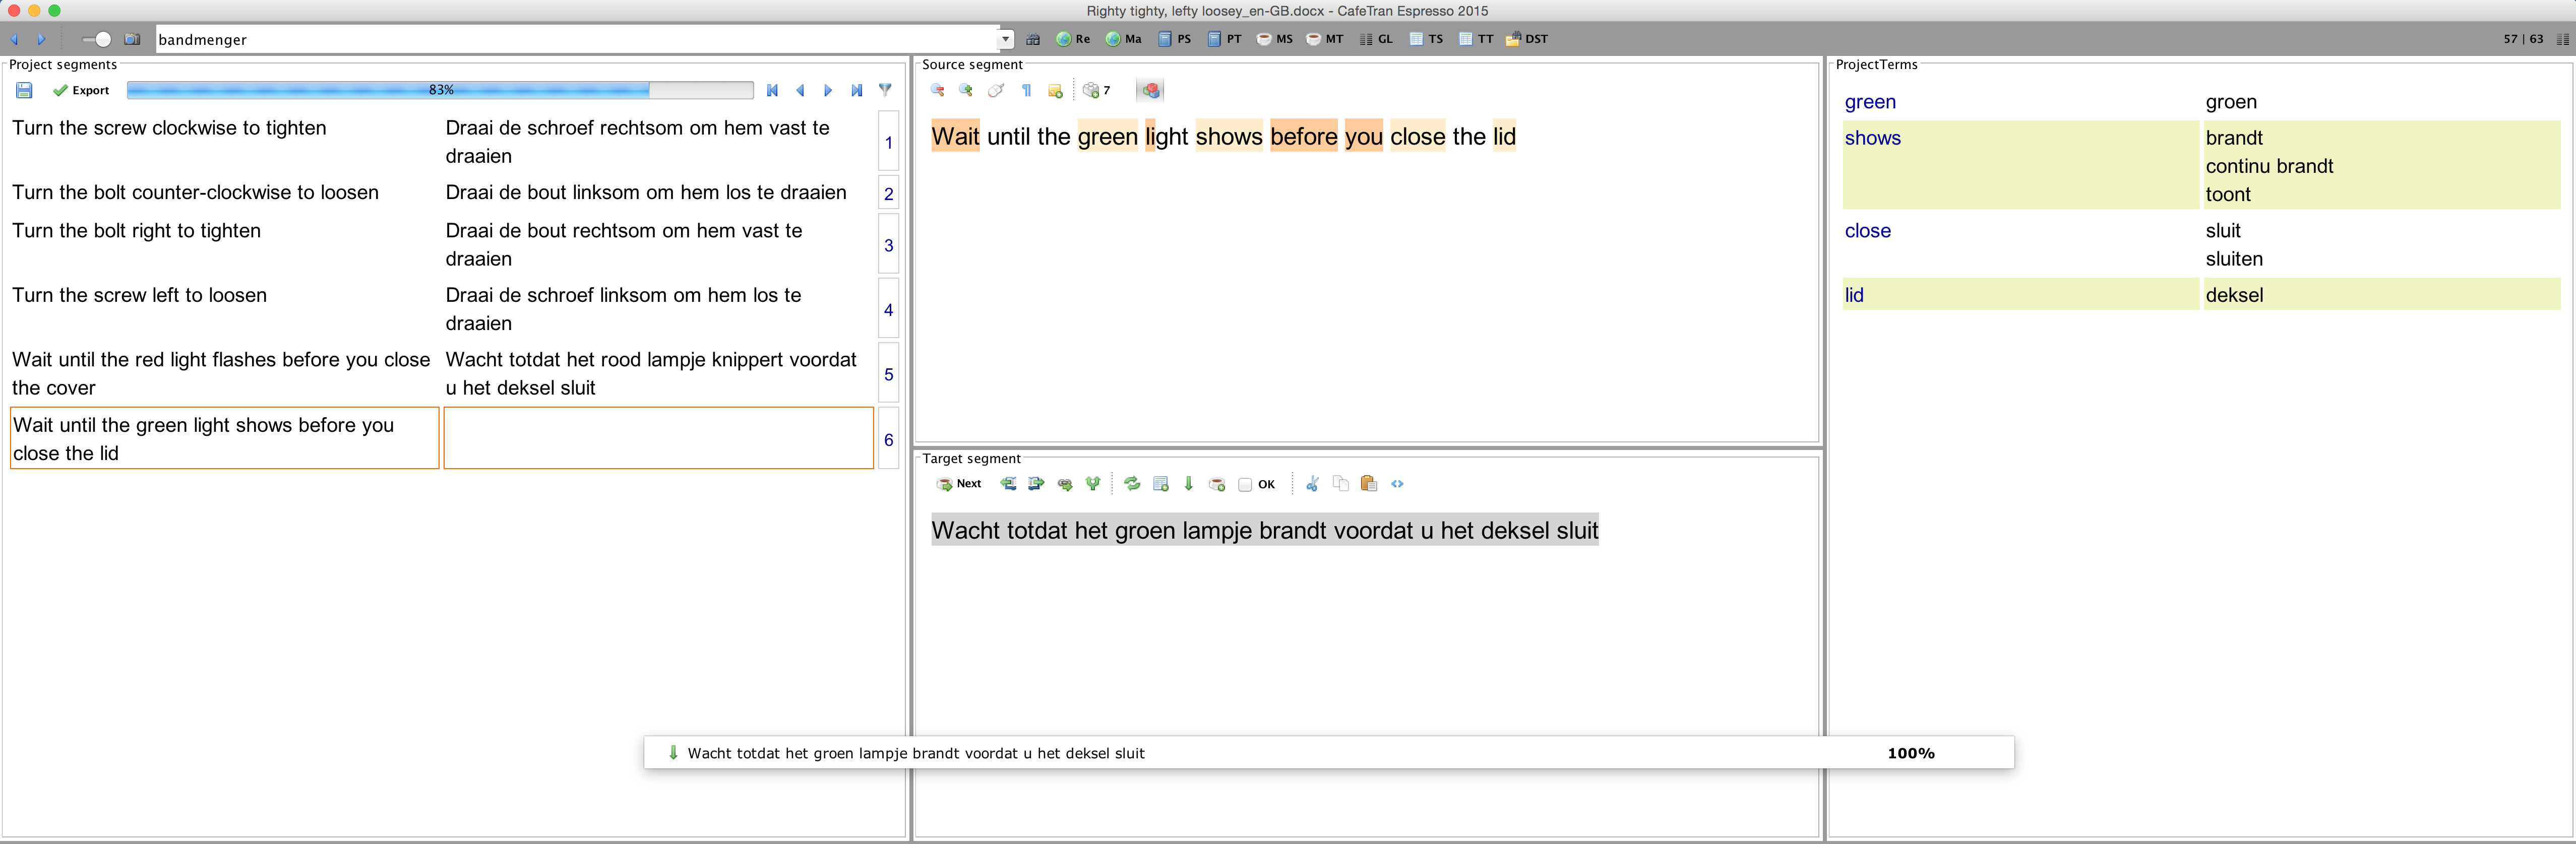The height and width of the screenshot is (844, 2576).
Task: Click the binoculars search icon
Action: pyautogui.click(x=1033, y=39)
